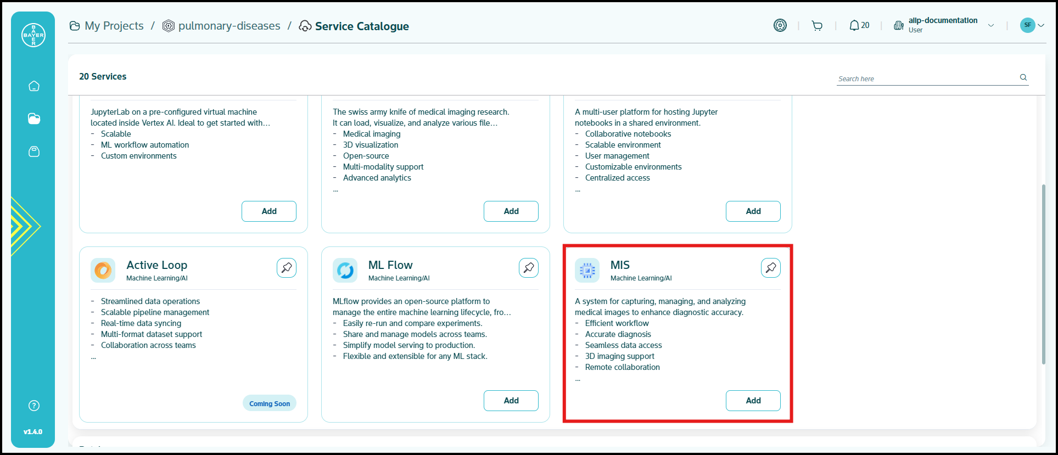Open the storage bucket icon in sidebar
Screen dimensions: 1058x455
click(x=34, y=151)
